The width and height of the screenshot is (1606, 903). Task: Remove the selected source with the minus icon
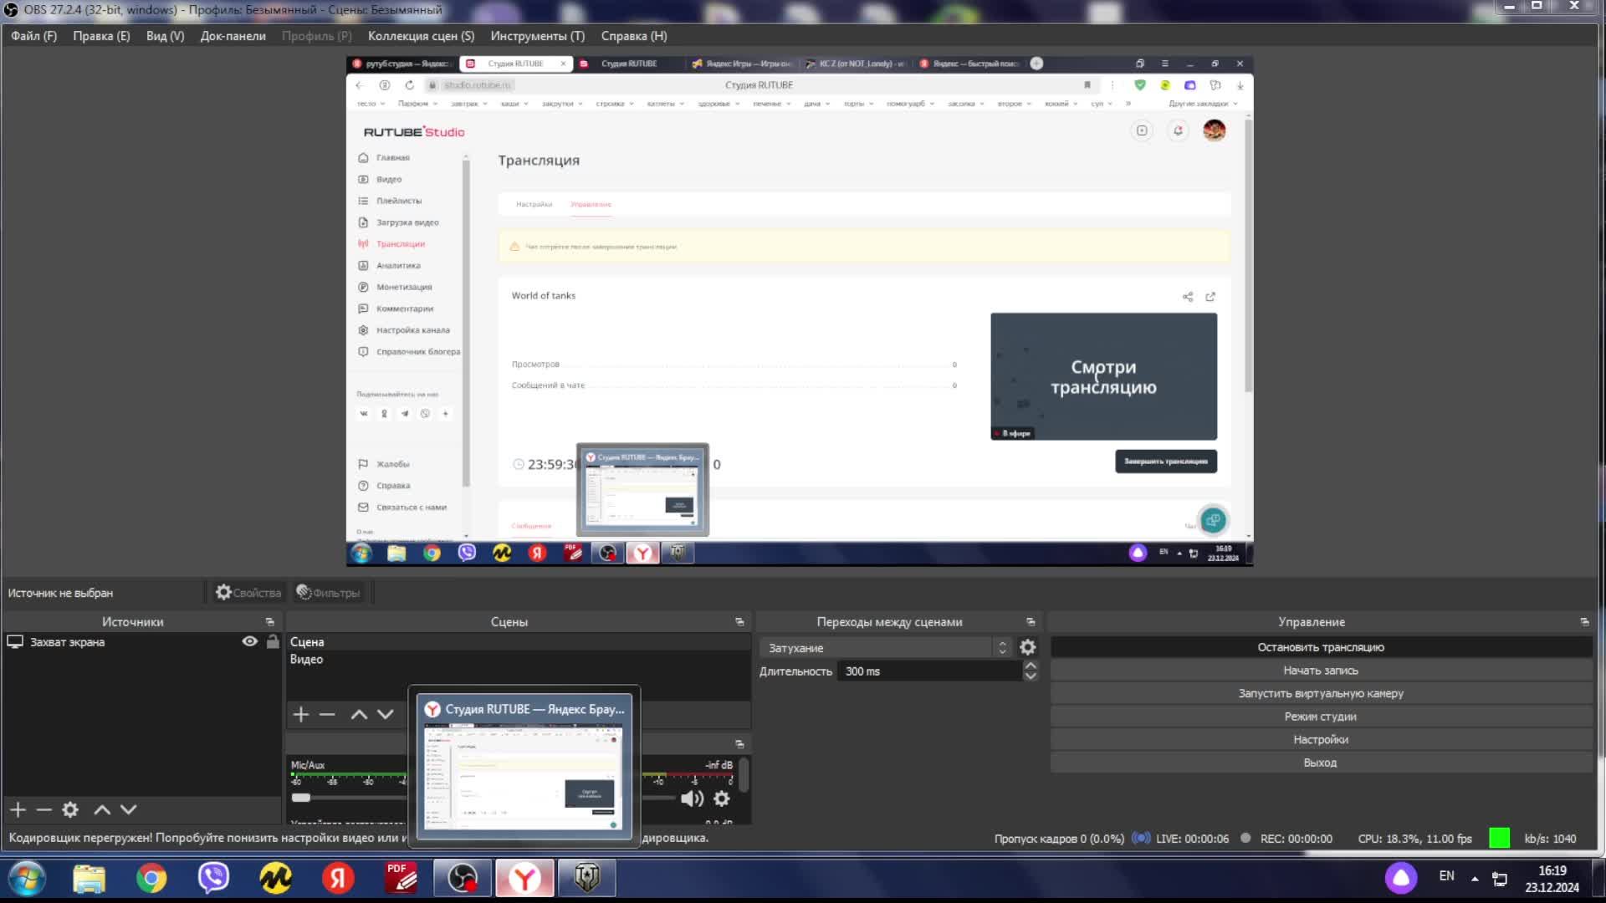click(44, 809)
